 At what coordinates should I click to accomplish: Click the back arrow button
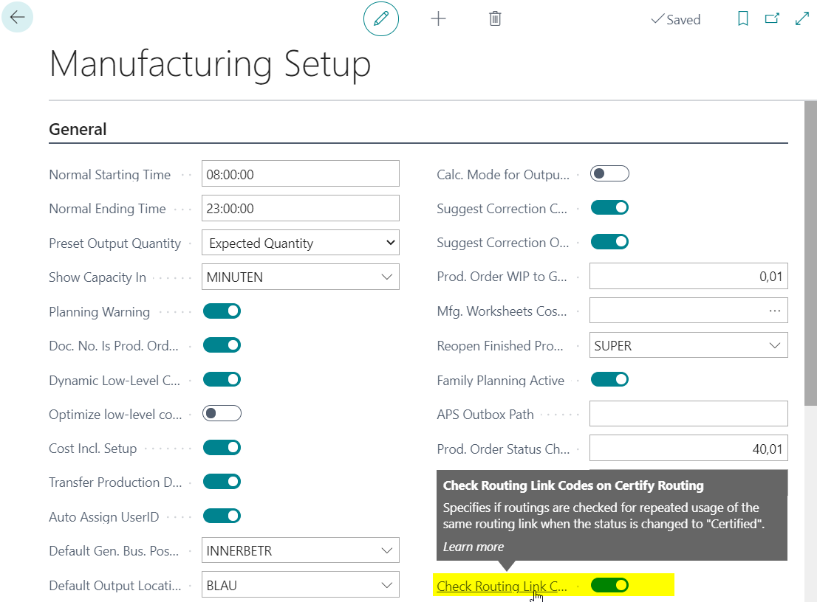[x=17, y=17]
